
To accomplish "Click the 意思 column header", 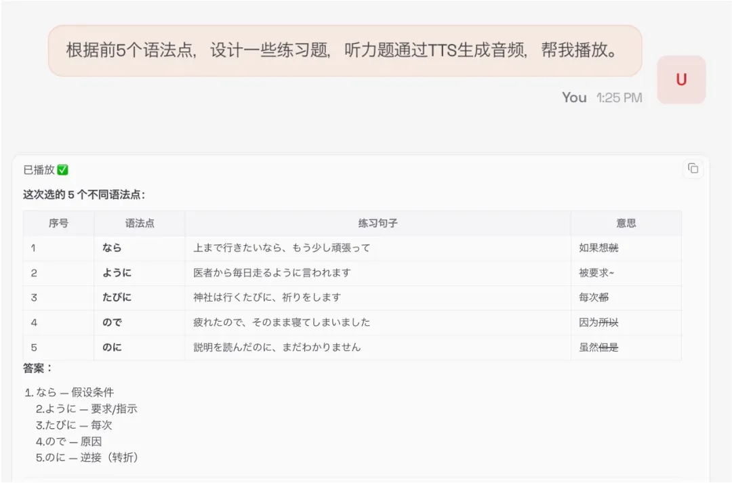I will 626,223.
